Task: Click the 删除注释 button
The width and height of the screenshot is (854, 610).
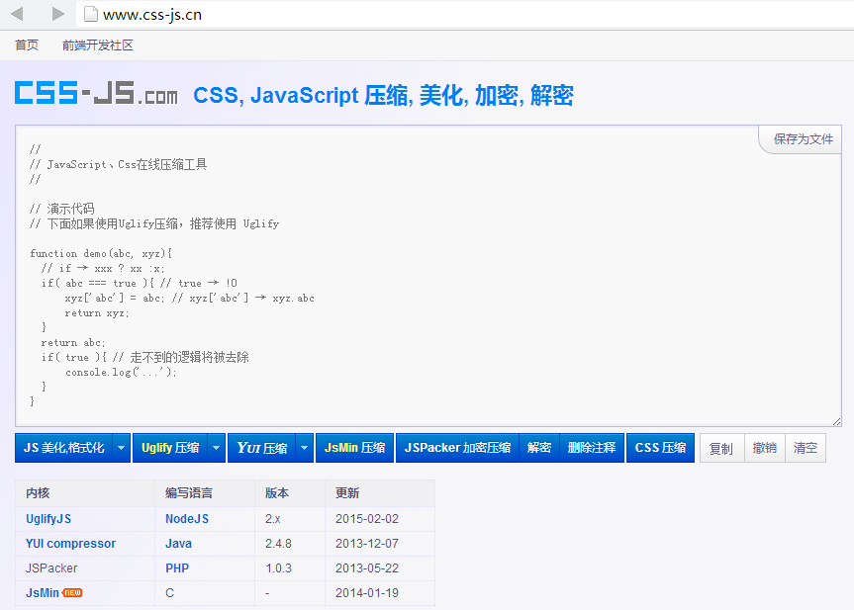Action: point(592,448)
